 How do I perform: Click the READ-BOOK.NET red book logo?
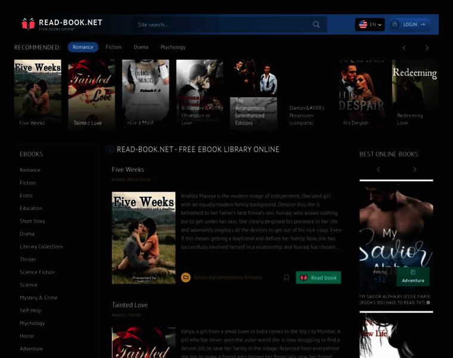tap(29, 24)
